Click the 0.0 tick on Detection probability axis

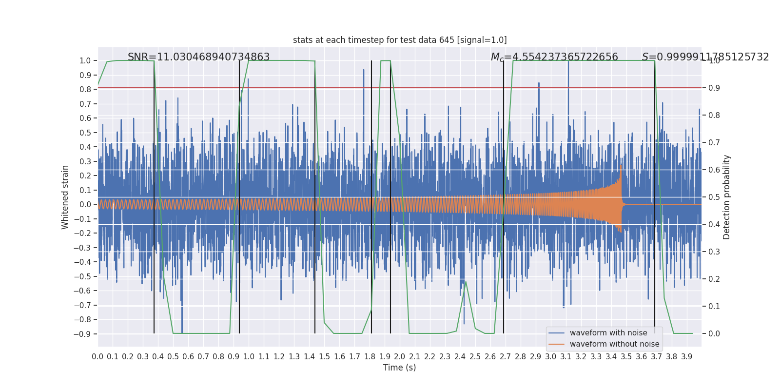[714, 334]
